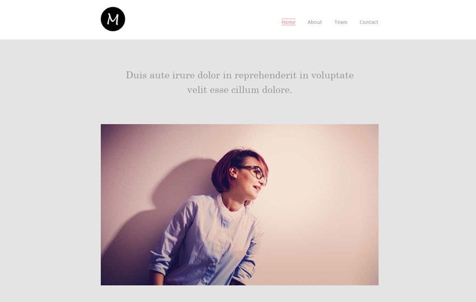
Task: Click the text 'velit esse cillum dolore.'
Action: coord(240,89)
